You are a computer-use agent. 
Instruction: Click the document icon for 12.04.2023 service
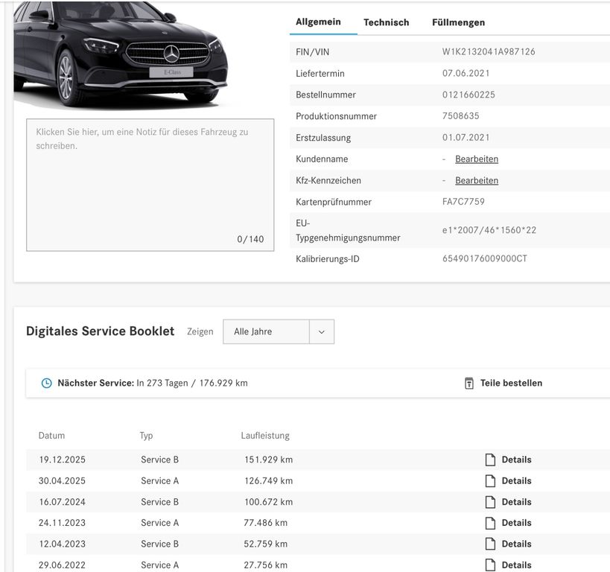(490, 544)
